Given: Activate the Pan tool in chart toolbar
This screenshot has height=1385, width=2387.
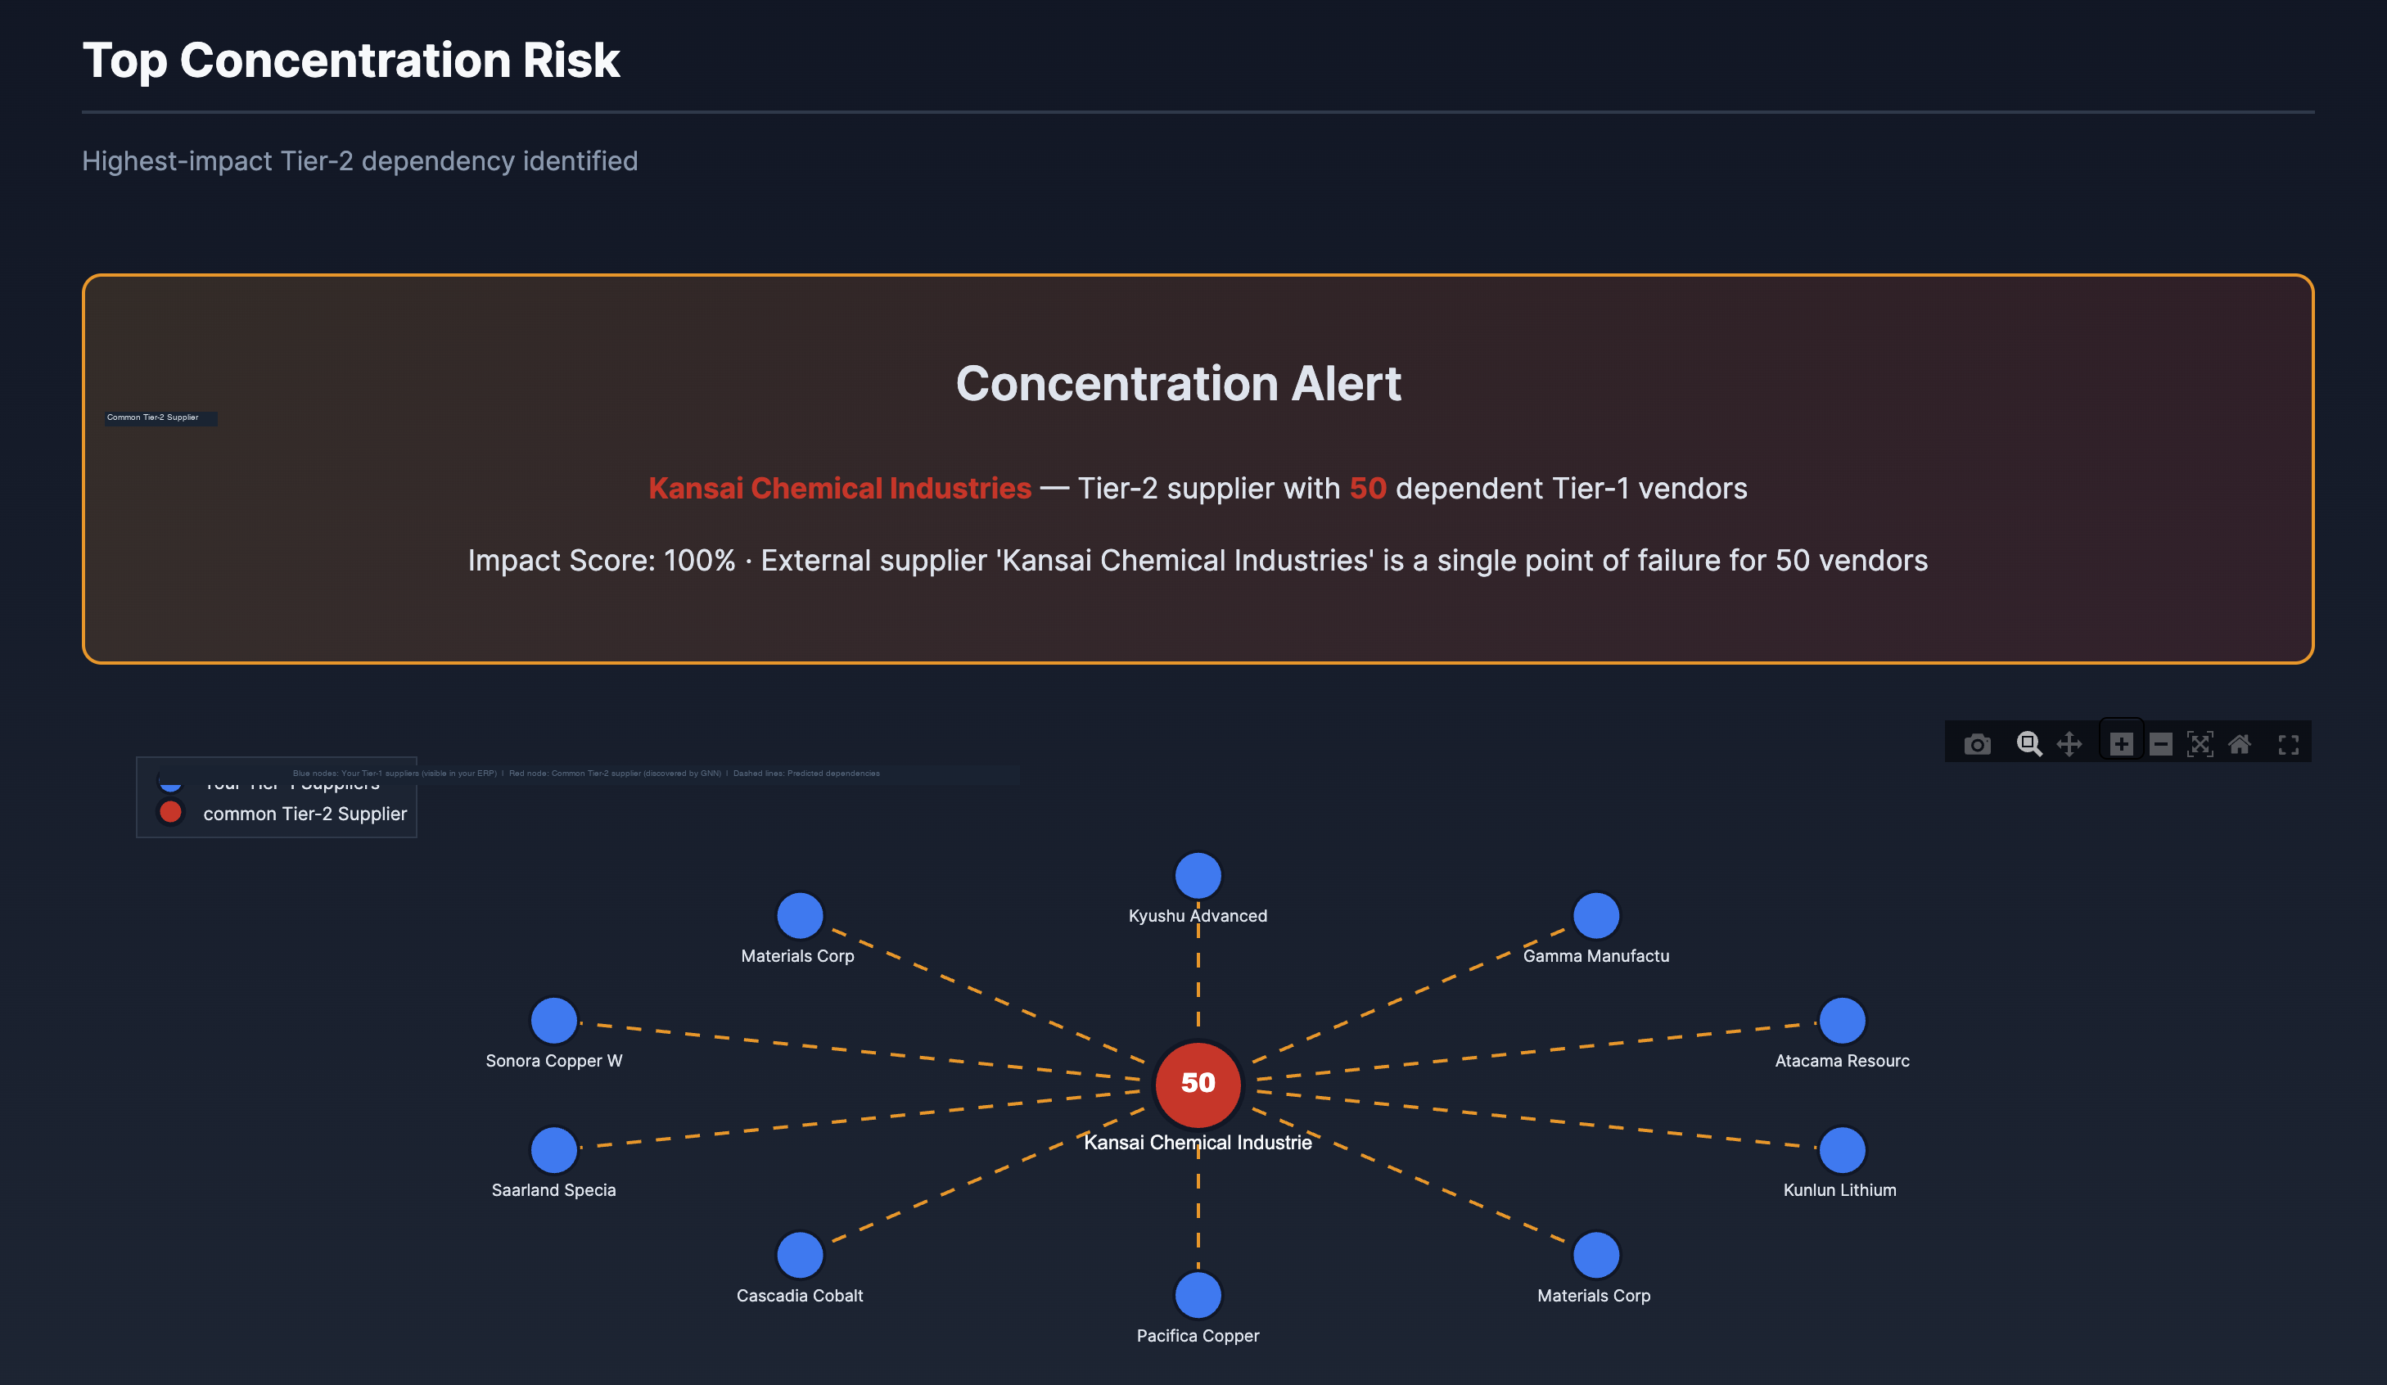Looking at the screenshot, I should coord(2069,745).
